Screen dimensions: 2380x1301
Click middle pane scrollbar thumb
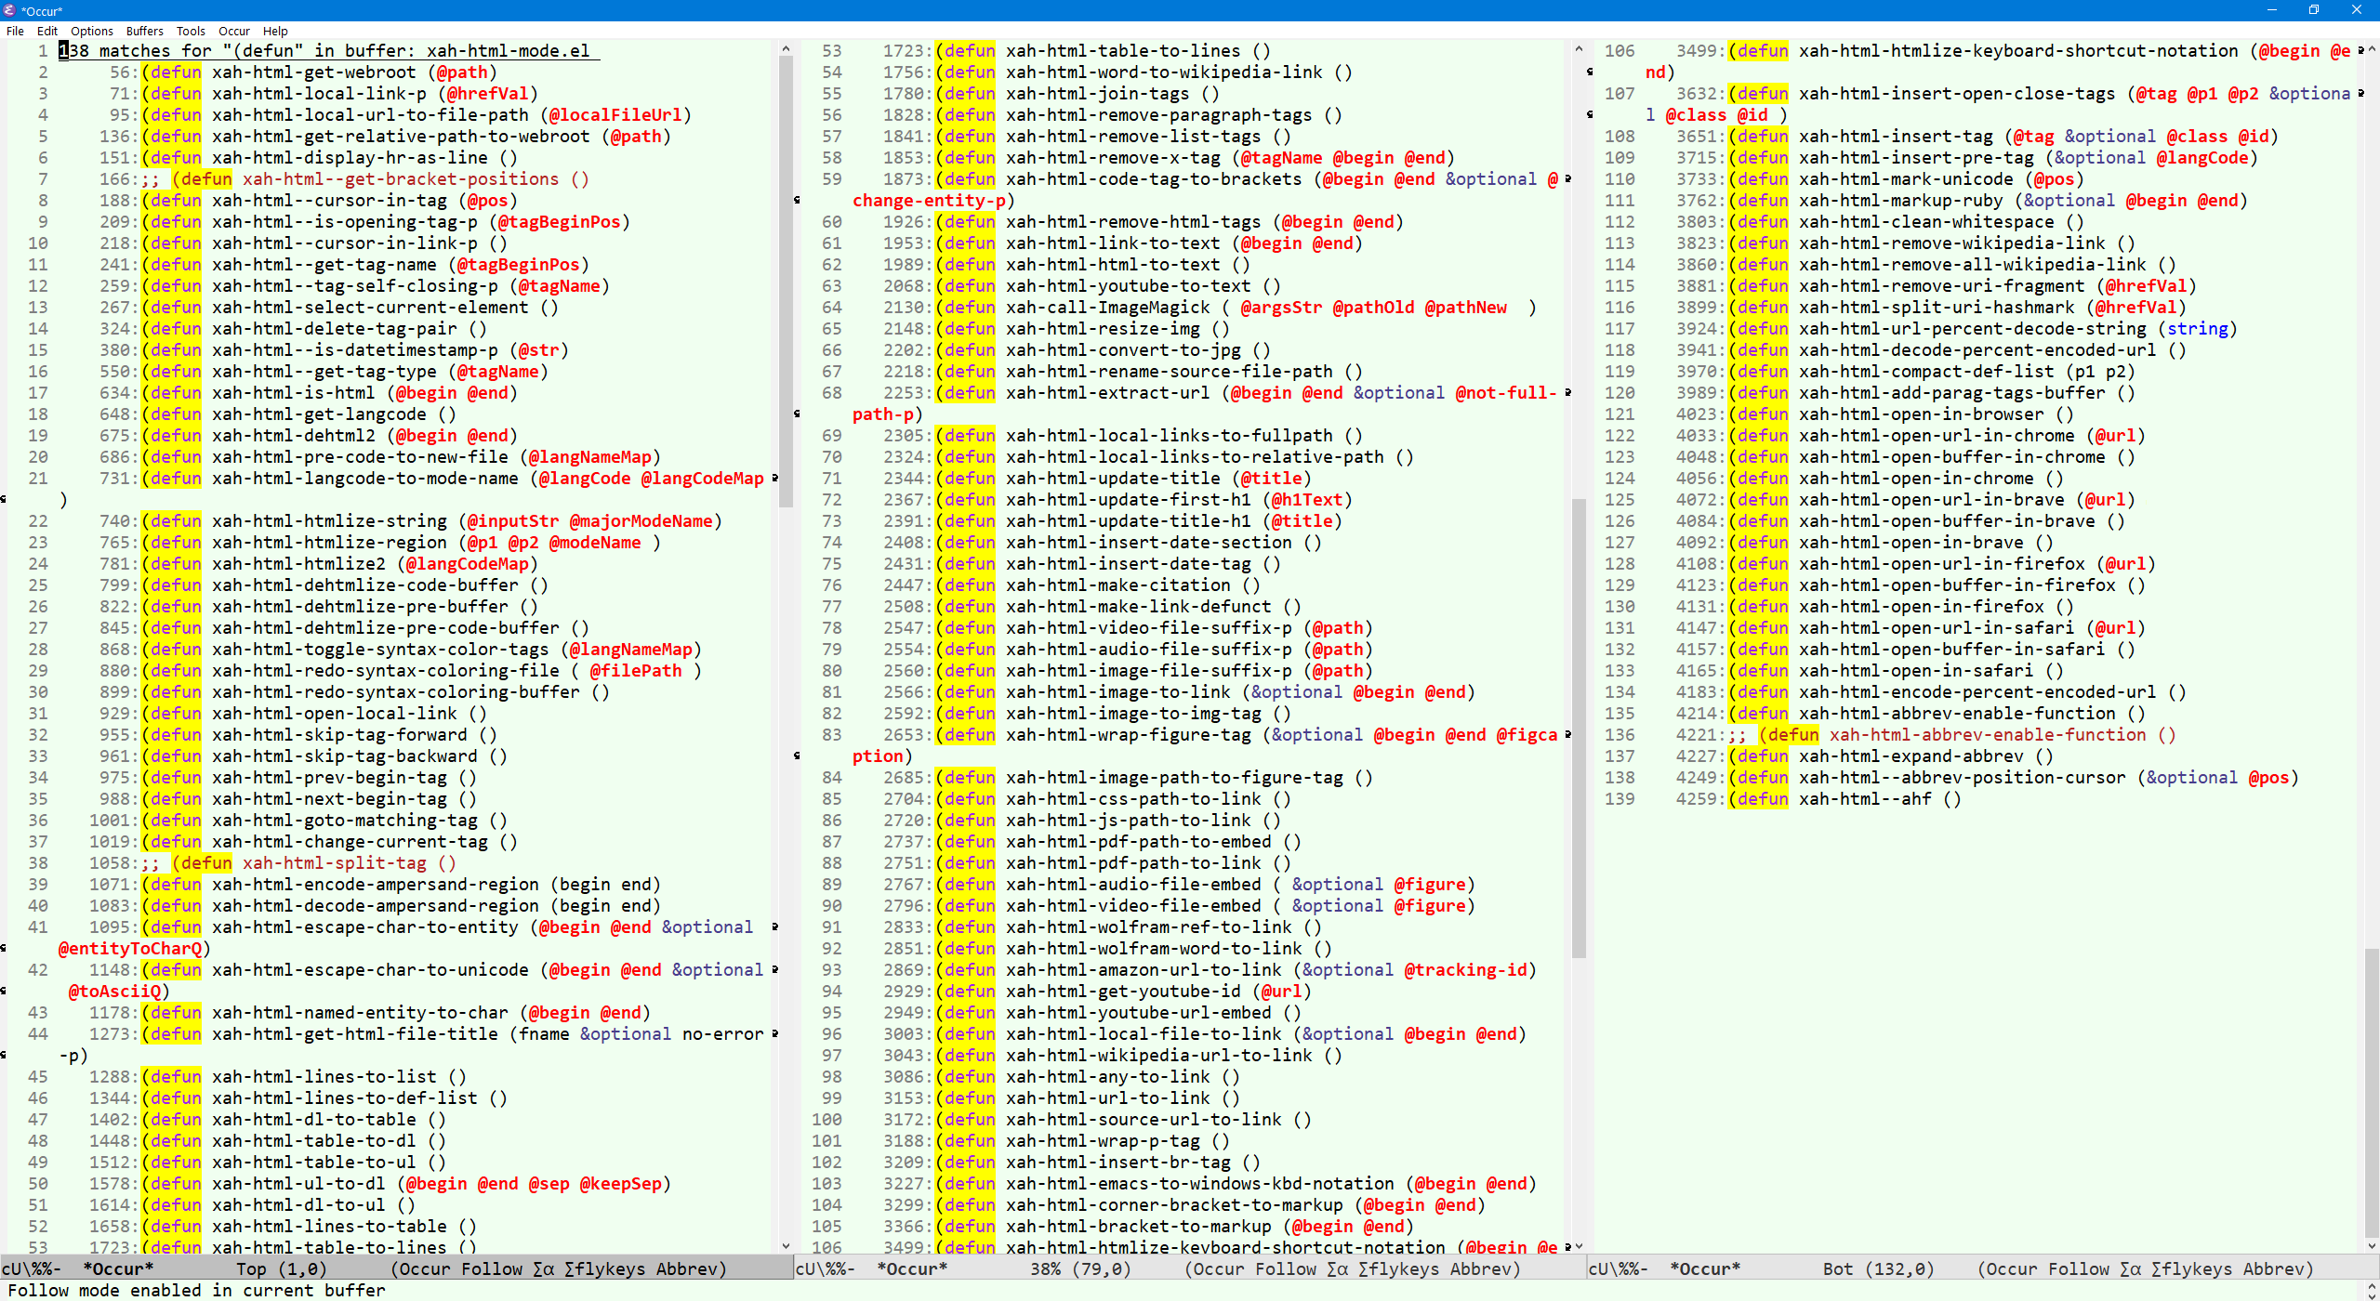(1579, 728)
